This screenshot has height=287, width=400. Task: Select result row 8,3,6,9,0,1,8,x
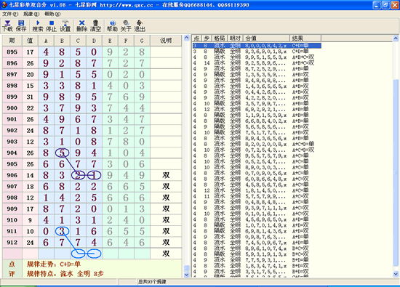click(x=257, y=52)
